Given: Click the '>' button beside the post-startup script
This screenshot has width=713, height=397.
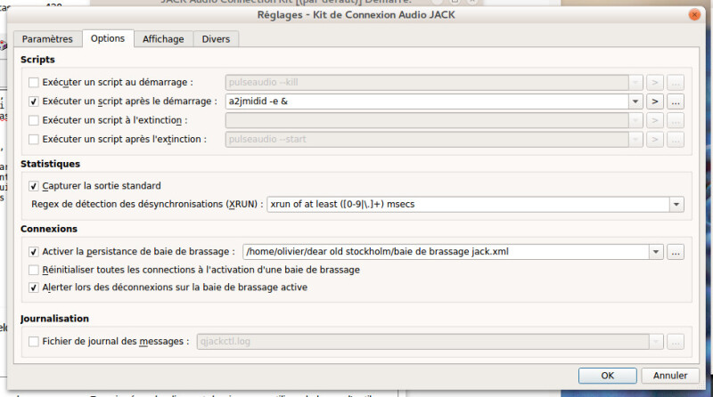Looking at the screenshot, I should pos(655,101).
